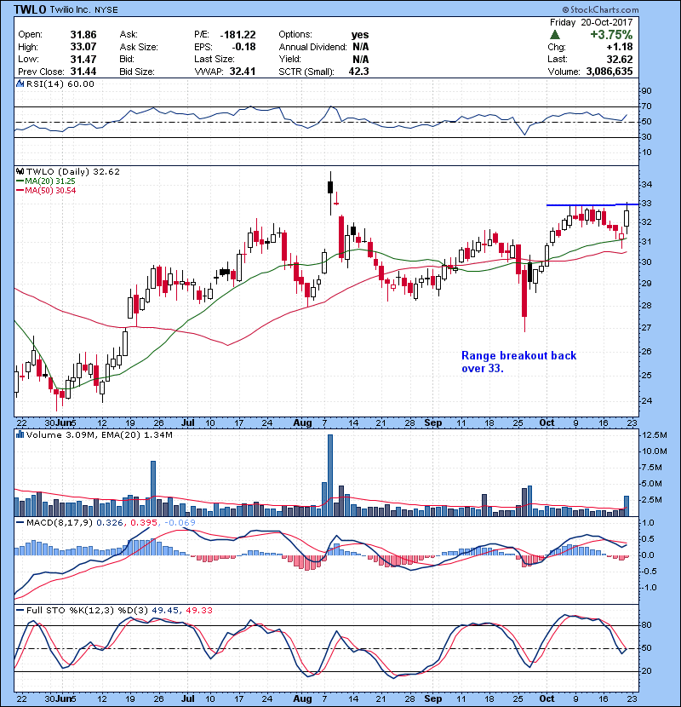Click the Twilio Inc. company name
The image size is (681, 707).
[x=71, y=9]
